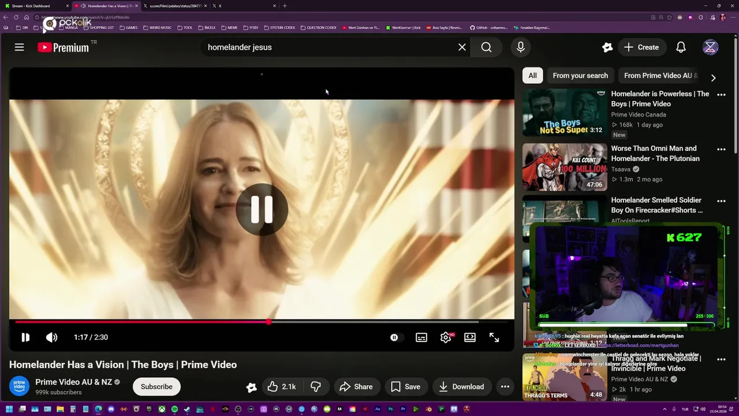Viewport: 739px width, 416px height.
Task: Select the 'All' filter chip
Action: click(532, 76)
